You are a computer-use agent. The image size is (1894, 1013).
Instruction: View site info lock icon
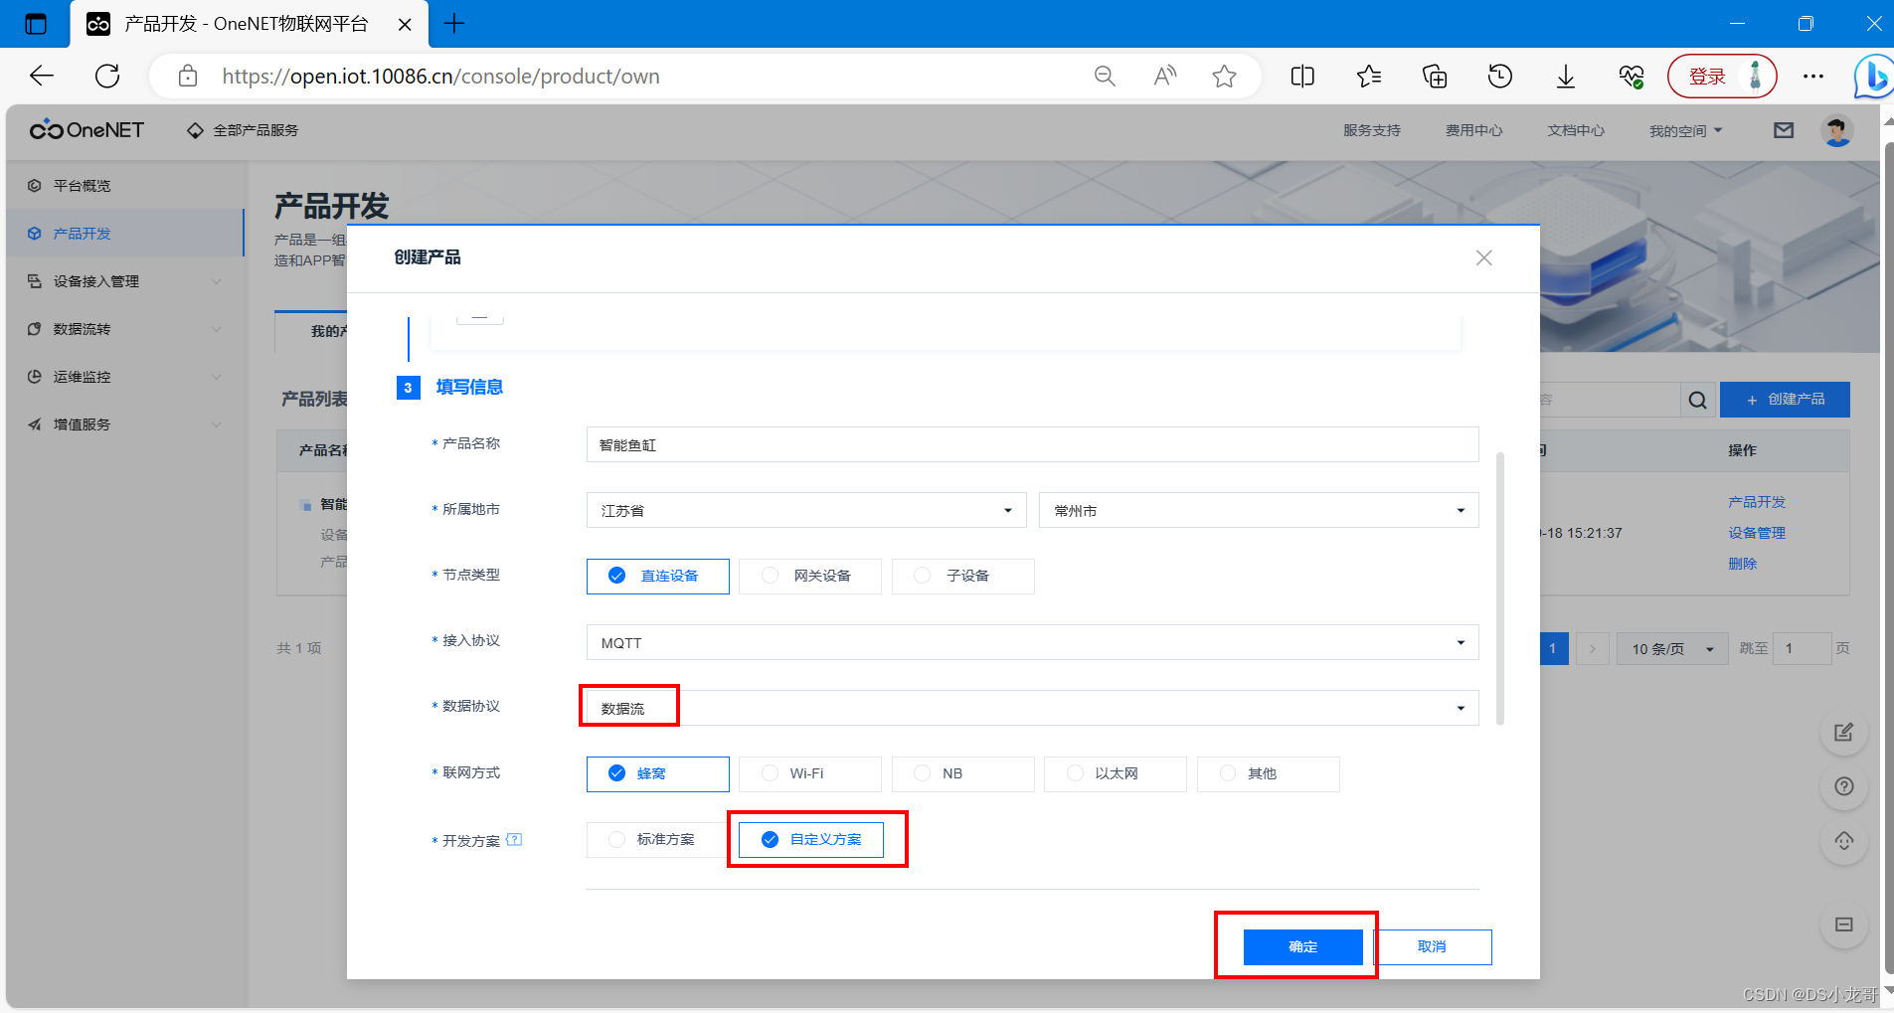(187, 77)
